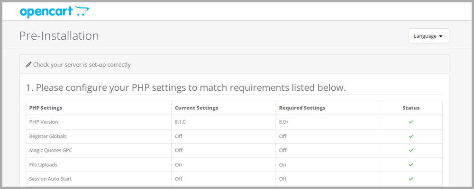Click the File Uploads status checkmark
Screen dimensions: 474x189
tap(411, 164)
